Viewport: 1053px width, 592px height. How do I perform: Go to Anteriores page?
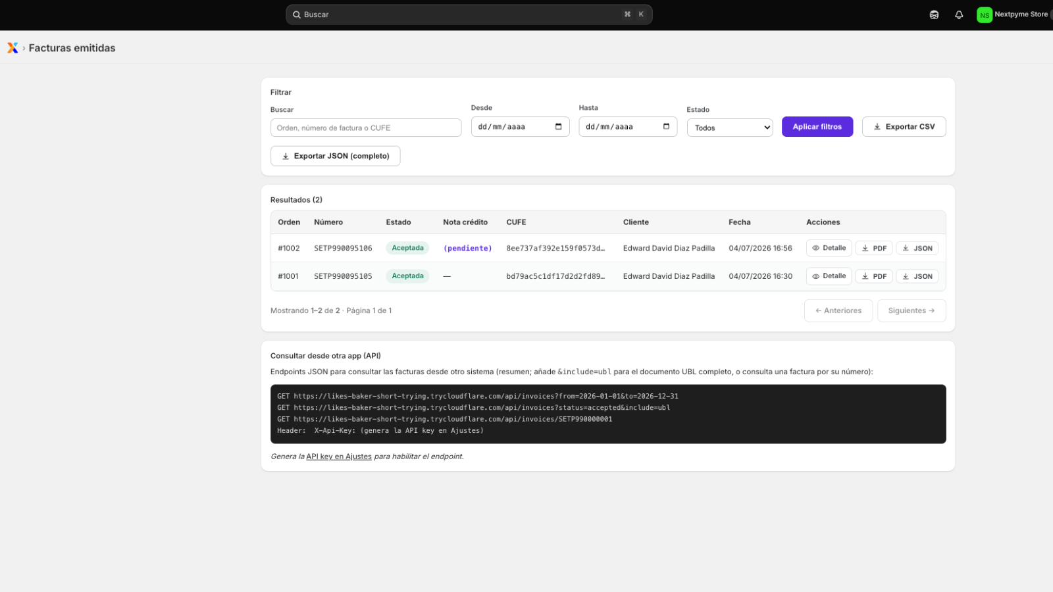[x=838, y=310]
